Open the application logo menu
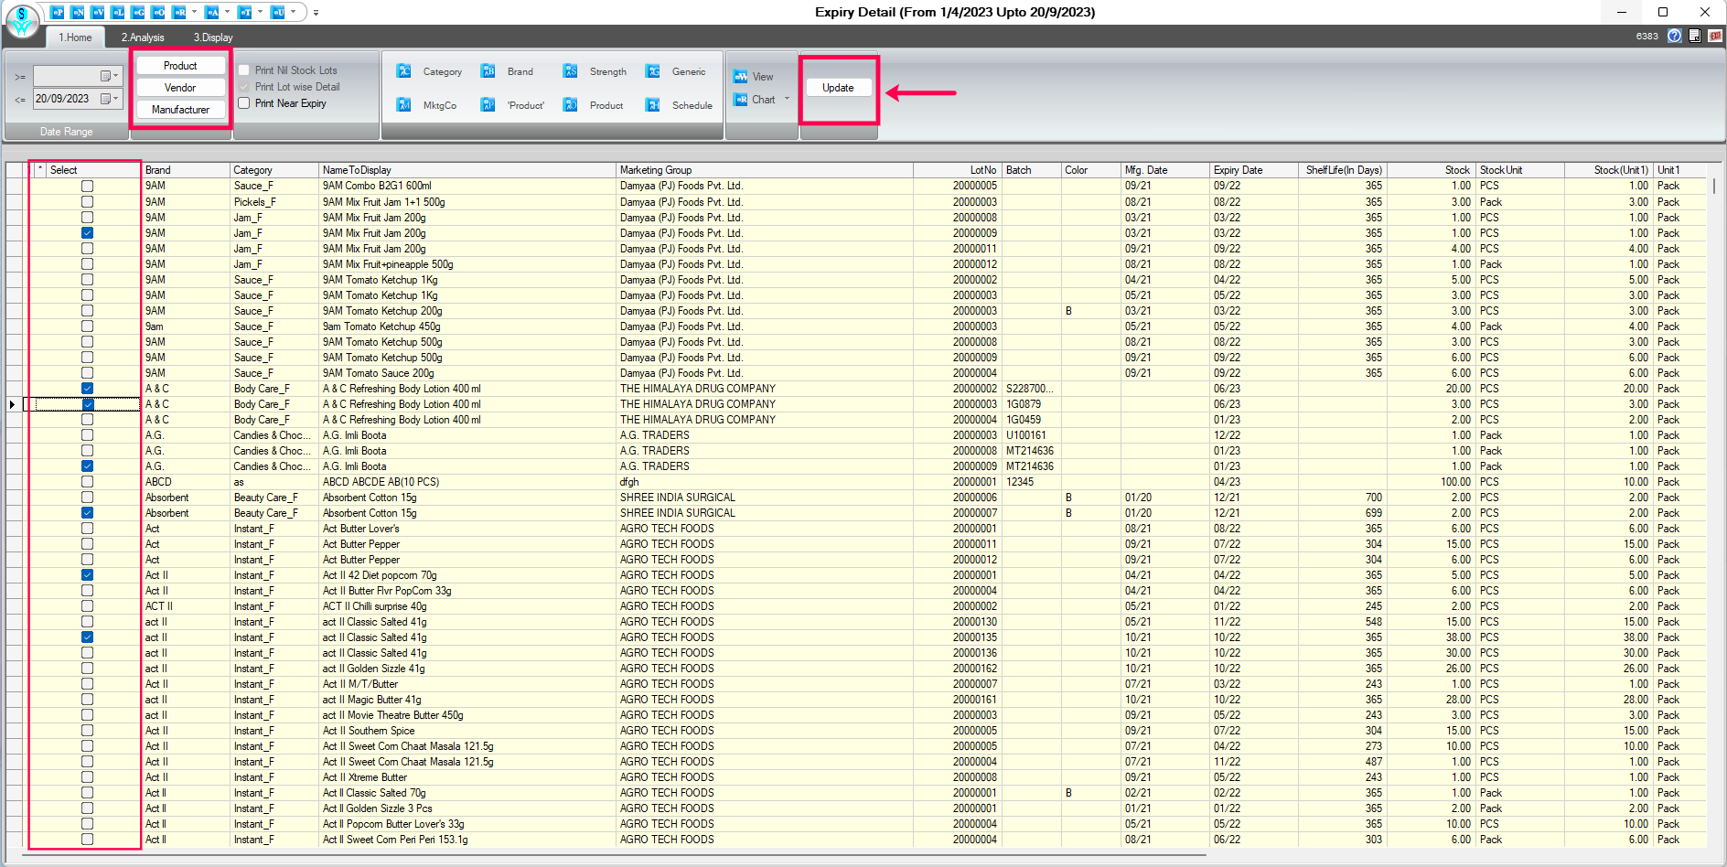This screenshot has width=1727, height=867. tap(22, 20)
